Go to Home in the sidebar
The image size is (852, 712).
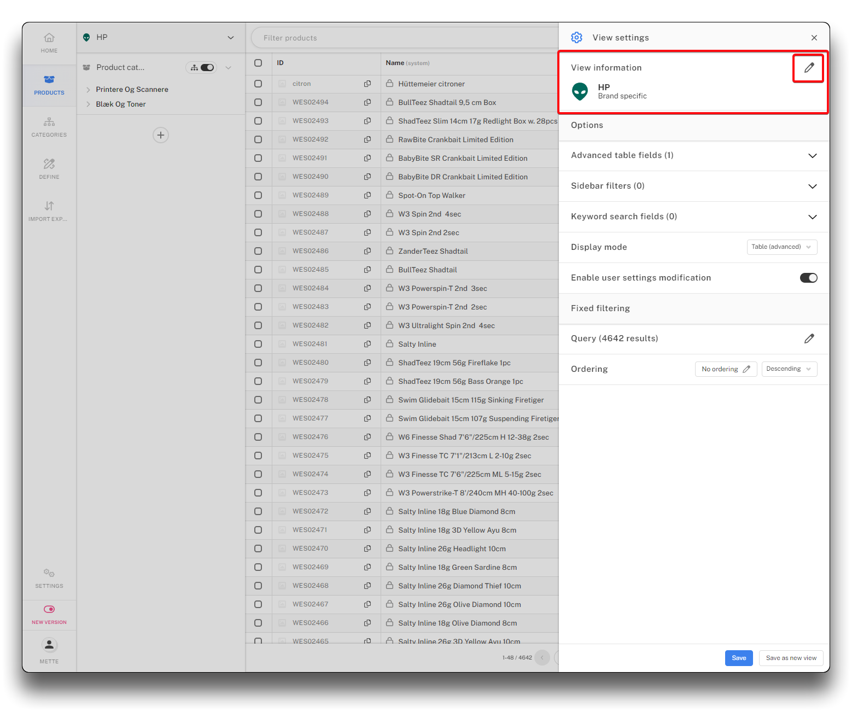pyautogui.click(x=49, y=42)
